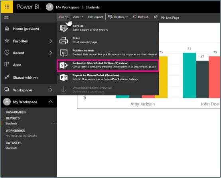Screen dimensions: 221x178
Task: Open more options for Students report
Action: [53, 123]
